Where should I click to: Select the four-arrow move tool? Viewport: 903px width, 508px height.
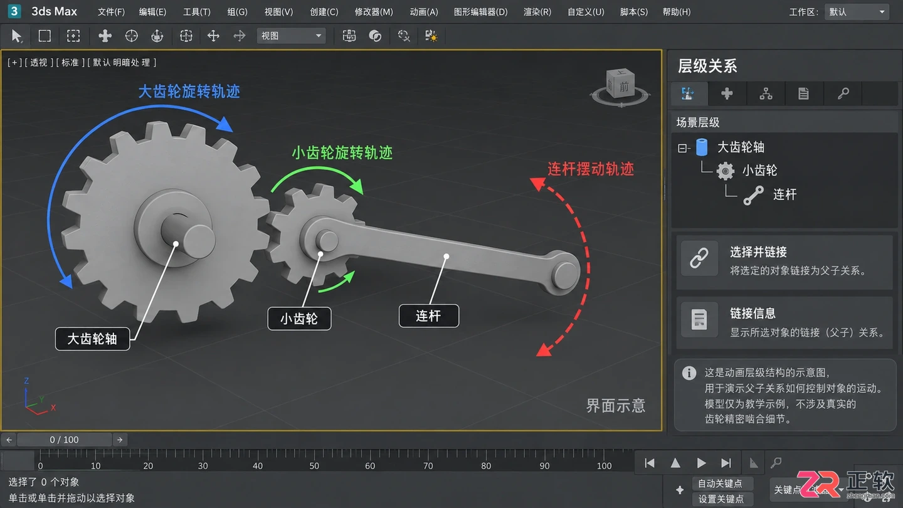[x=213, y=36]
